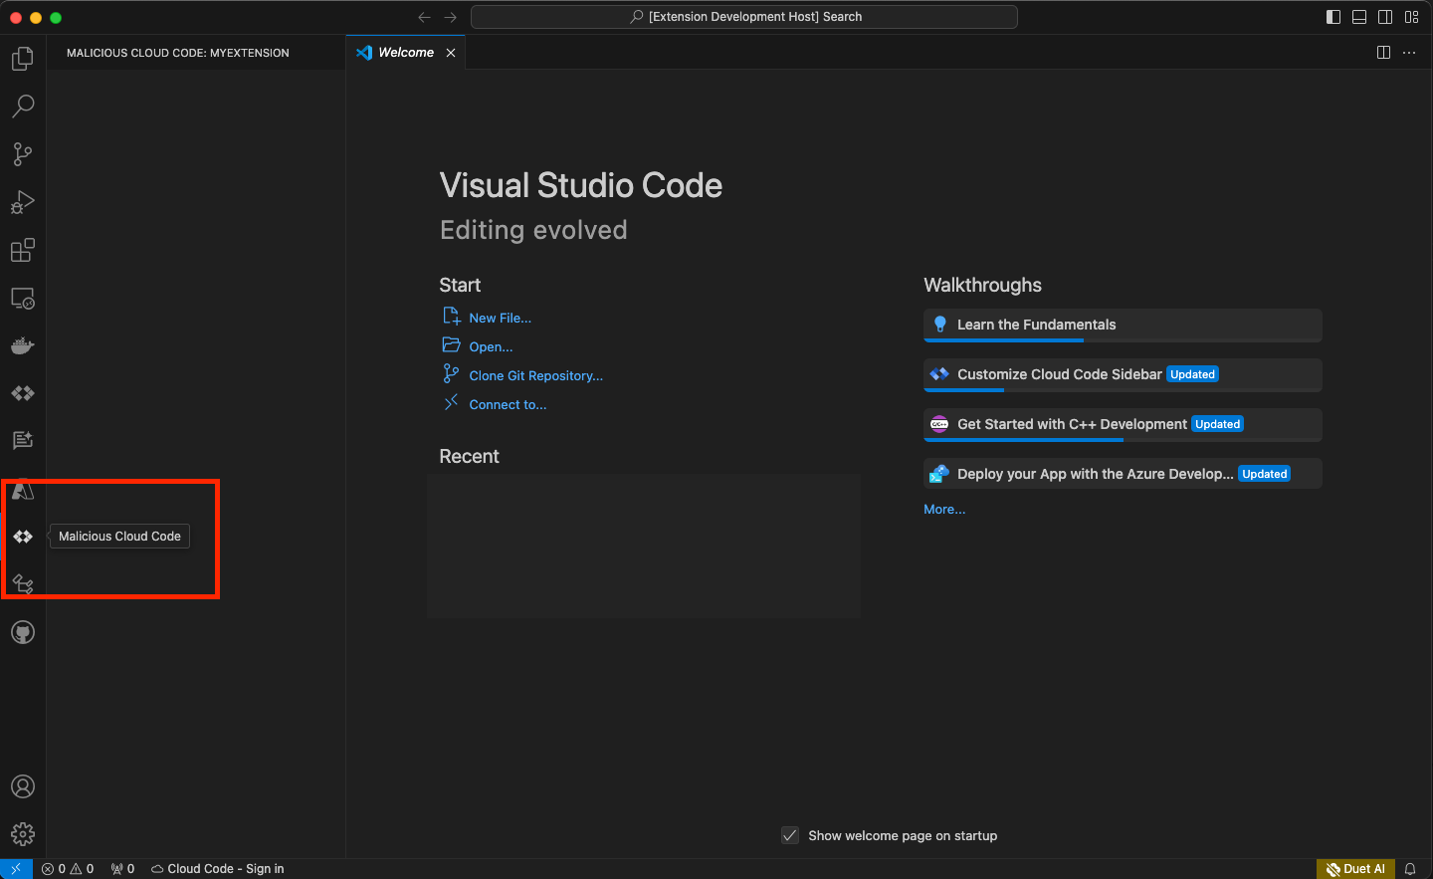The width and height of the screenshot is (1433, 879).
Task: Click the Editing evolved subtitle
Action: coord(533,230)
